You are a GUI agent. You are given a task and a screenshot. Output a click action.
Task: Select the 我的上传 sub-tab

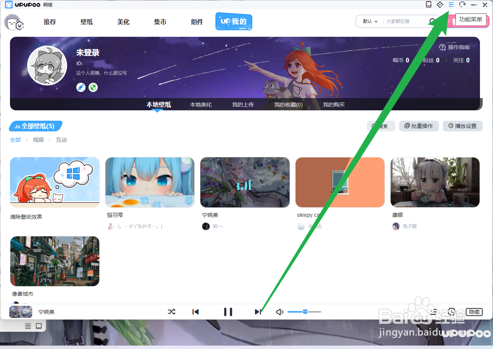[243, 105]
